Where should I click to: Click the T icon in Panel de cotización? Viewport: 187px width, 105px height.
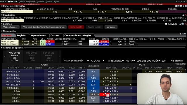pyautogui.click(x=176, y=6)
